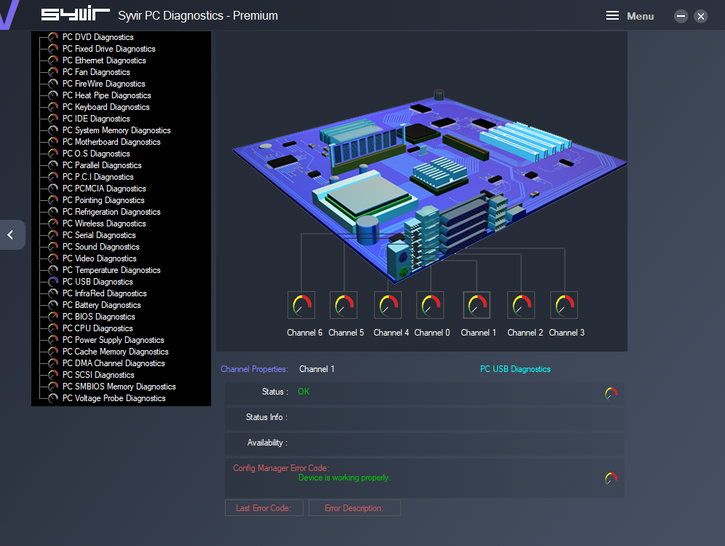The height and width of the screenshot is (546, 725).
Task: Click the 'Syvir PC Diagnostics - Premium' title
Action: pos(198,16)
